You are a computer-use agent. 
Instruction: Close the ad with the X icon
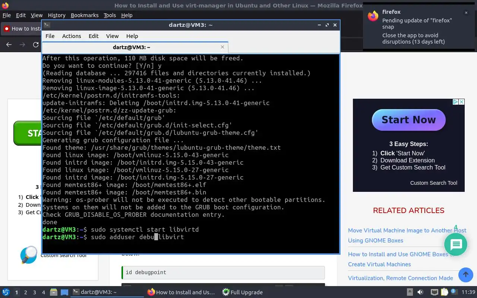(x=461, y=102)
